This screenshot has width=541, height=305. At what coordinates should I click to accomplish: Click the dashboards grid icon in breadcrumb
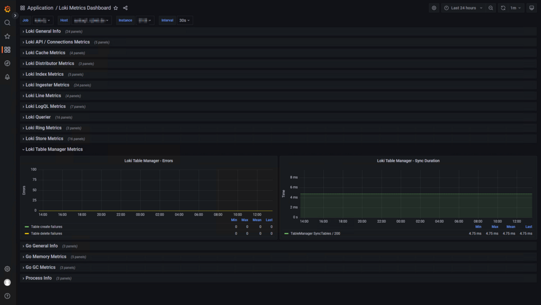23,8
